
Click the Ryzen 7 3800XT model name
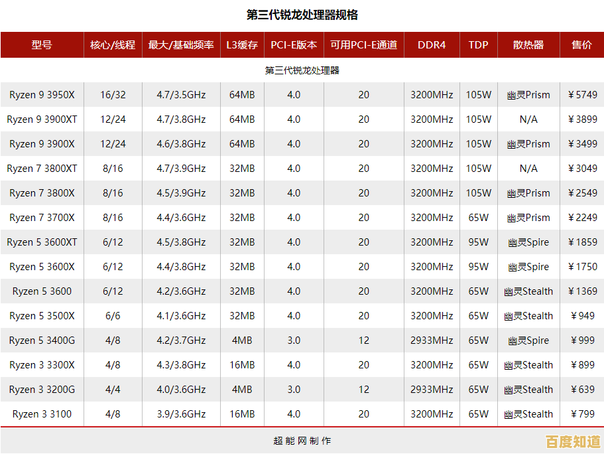click(41, 168)
